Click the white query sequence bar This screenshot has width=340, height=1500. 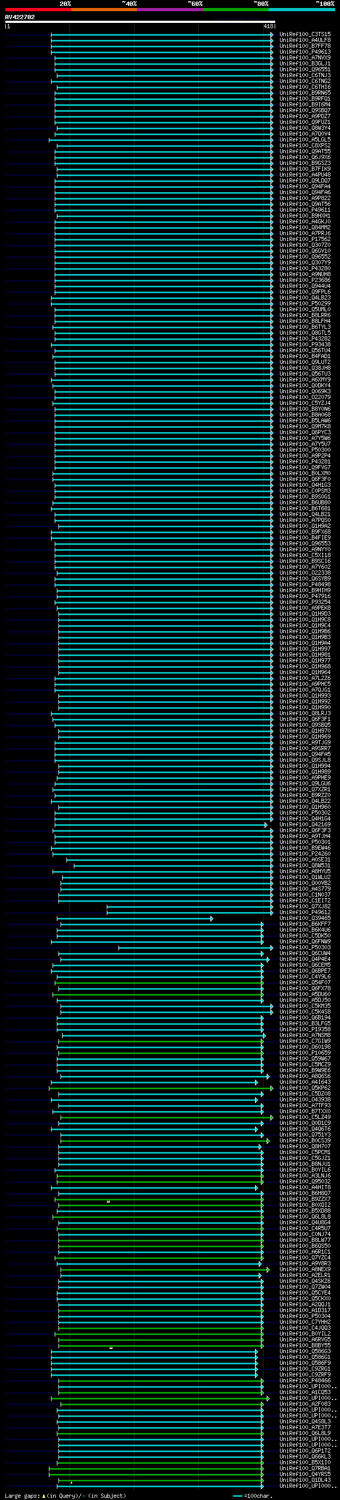click(140, 21)
